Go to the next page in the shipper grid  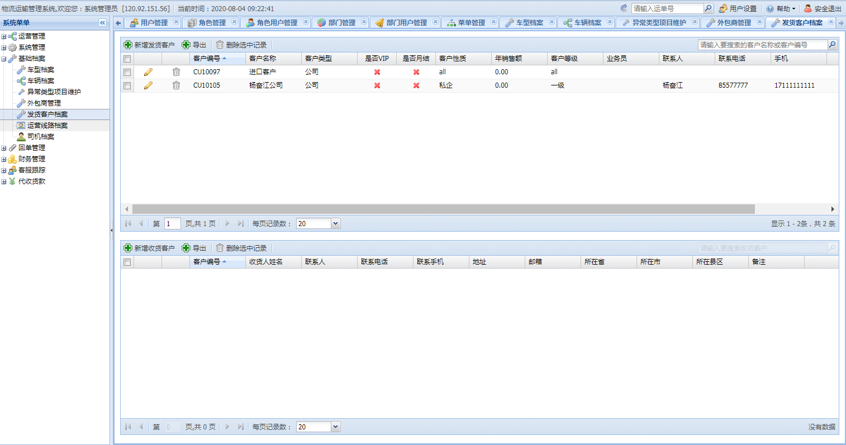[227, 223]
